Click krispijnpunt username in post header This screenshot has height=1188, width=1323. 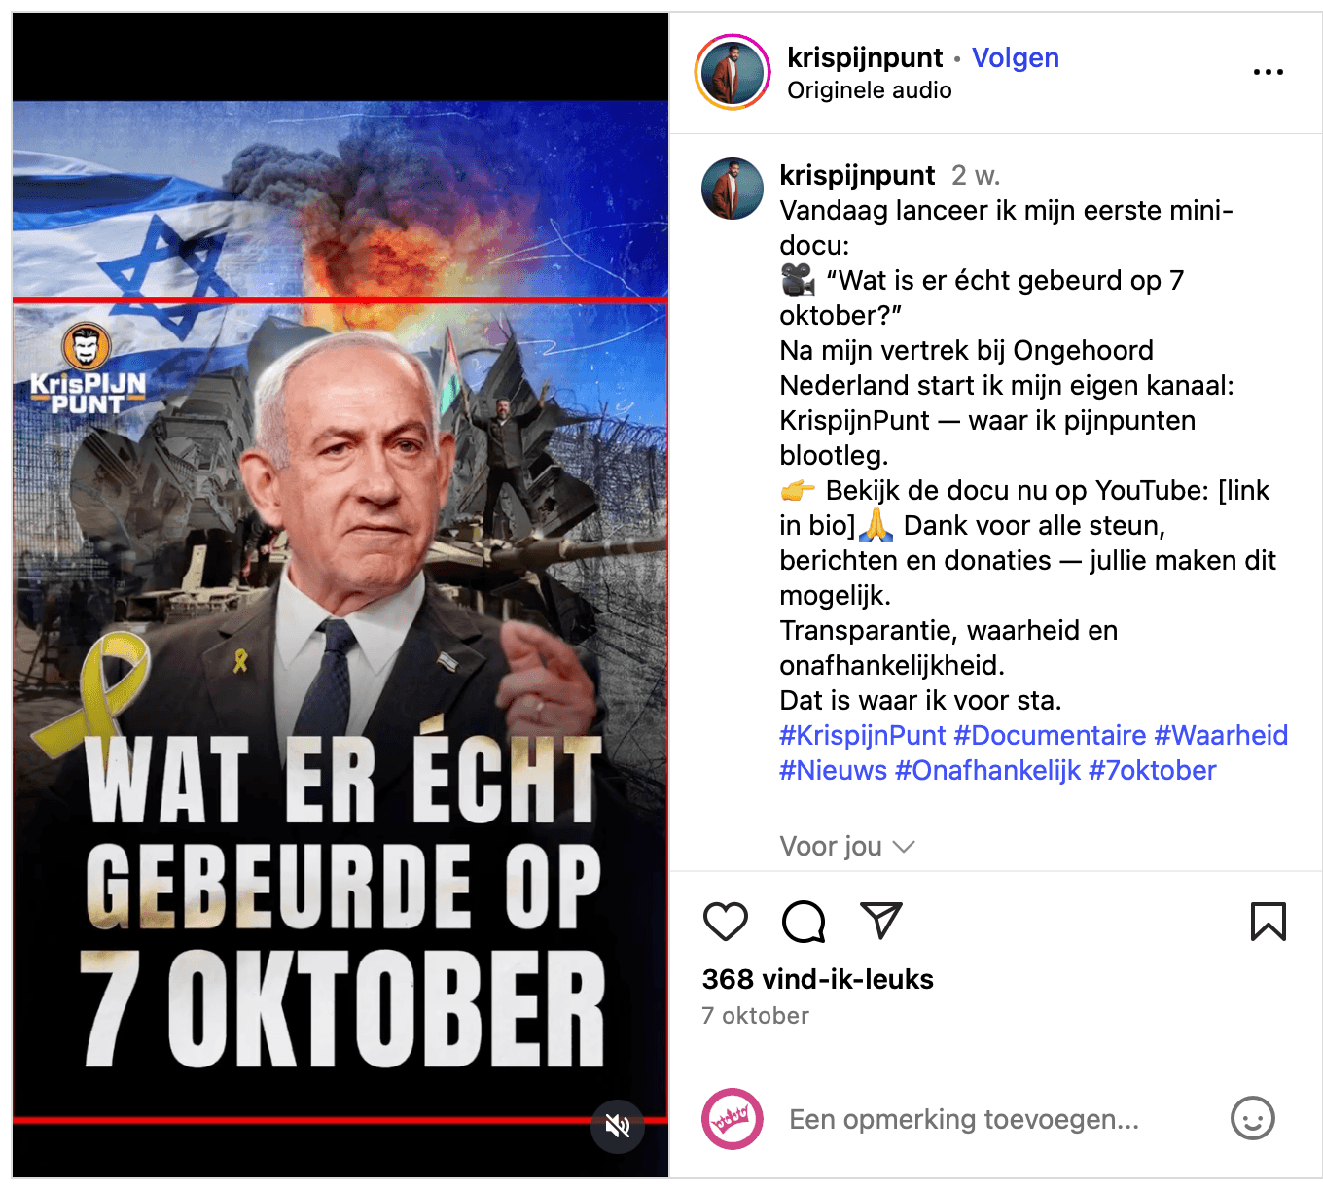[865, 57]
